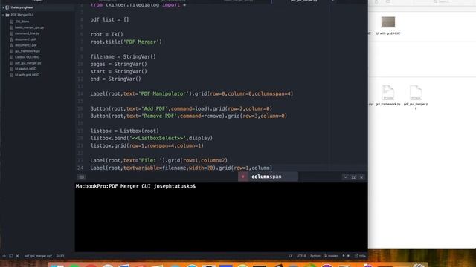Open Listbox GUI.HEIC from the tree
The height and width of the screenshot is (267, 476).
[x=27, y=57]
